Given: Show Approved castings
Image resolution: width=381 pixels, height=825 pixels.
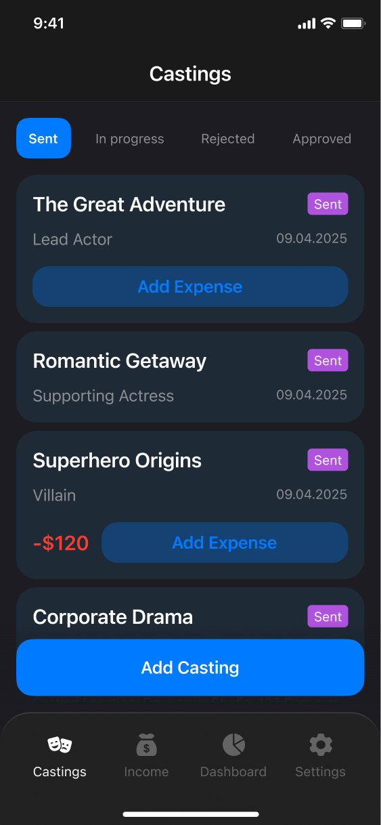Looking at the screenshot, I should [x=322, y=139].
